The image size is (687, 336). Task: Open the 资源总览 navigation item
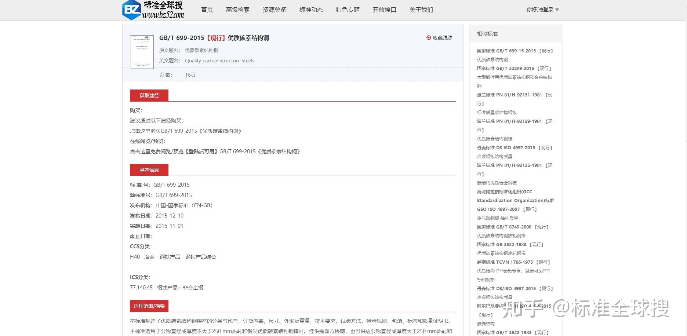pyautogui.click(x=274, y=10)
